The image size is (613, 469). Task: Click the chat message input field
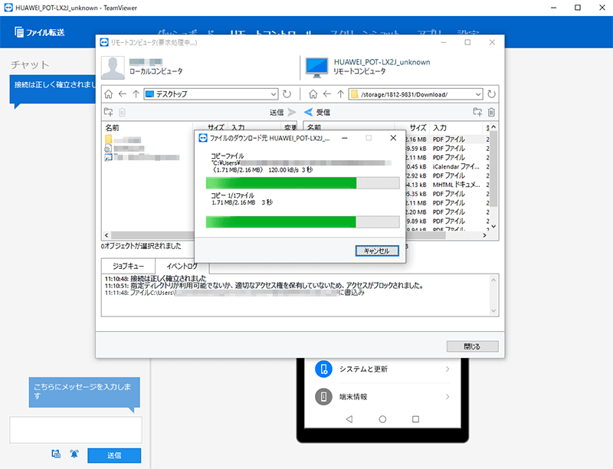click(x=76, y=430)
